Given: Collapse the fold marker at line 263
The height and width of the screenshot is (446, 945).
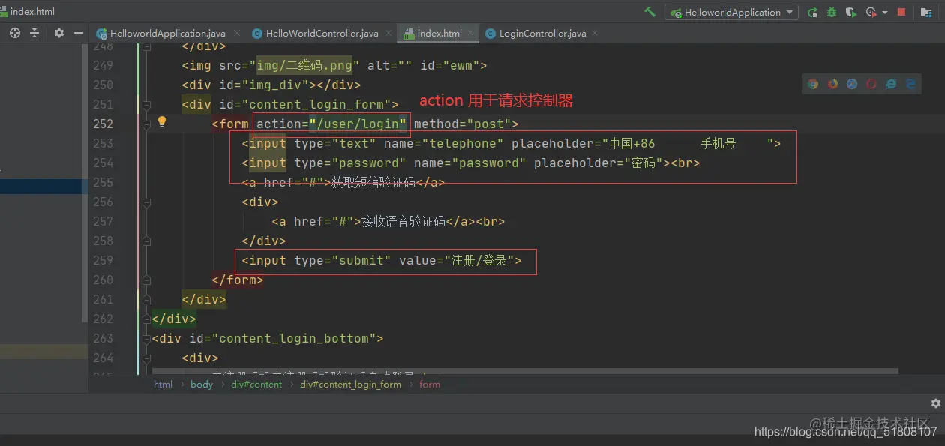Looking at the screenshot, I should click(146, 339).
